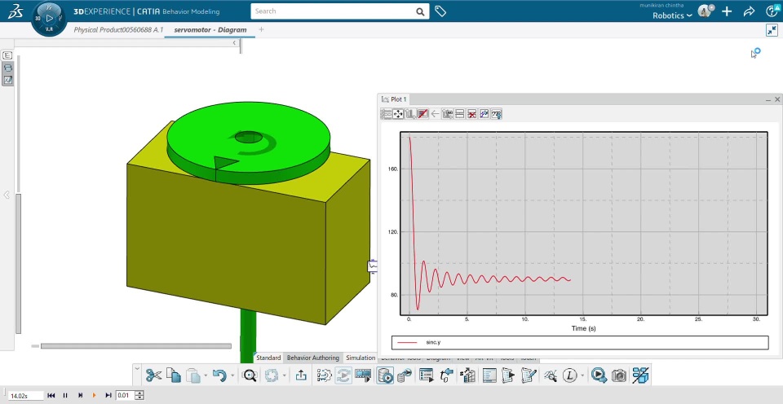
Task: Add new content with the plus icon
Action: click(727, 11)
